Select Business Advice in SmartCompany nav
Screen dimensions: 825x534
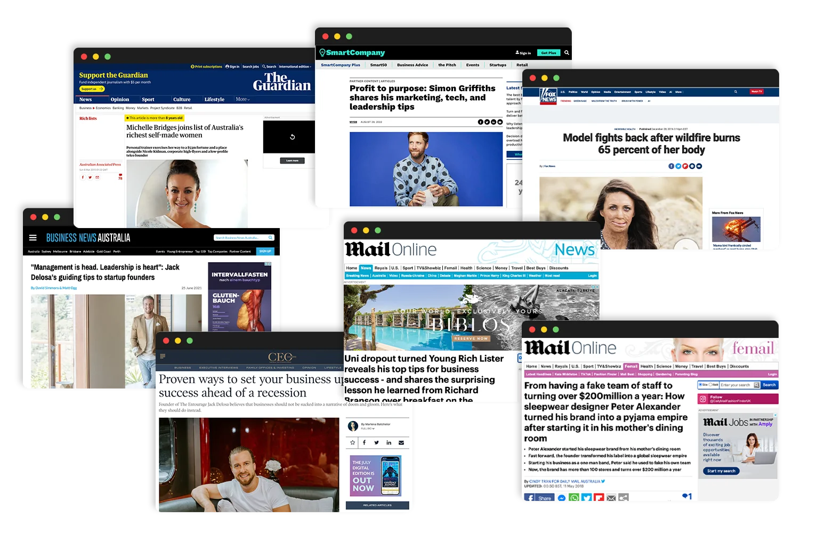coord(412,65)
